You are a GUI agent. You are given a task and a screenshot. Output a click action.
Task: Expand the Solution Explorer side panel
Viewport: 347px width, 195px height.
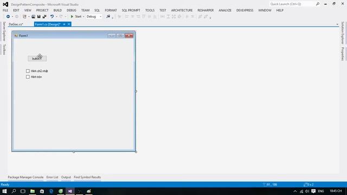coord(342,33)
